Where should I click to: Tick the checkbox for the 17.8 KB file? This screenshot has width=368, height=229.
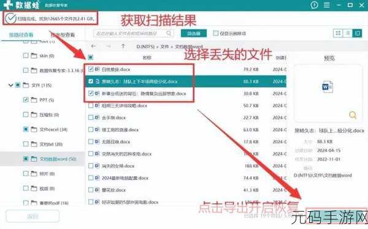pos(91,141)
